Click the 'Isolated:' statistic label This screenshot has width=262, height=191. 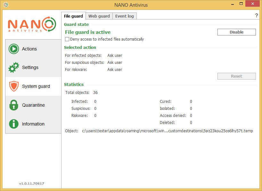tap(167, 109)
